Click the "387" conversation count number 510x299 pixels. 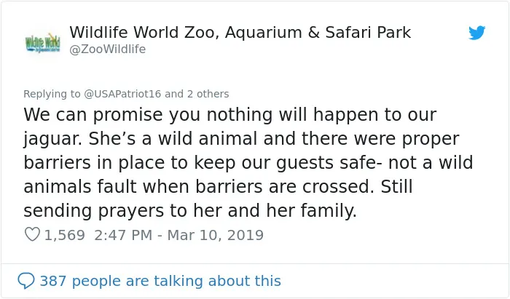point(53,281)
